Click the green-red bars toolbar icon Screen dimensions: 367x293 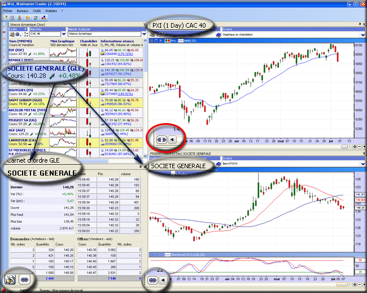pyautogui.click(x=20, y=18)
